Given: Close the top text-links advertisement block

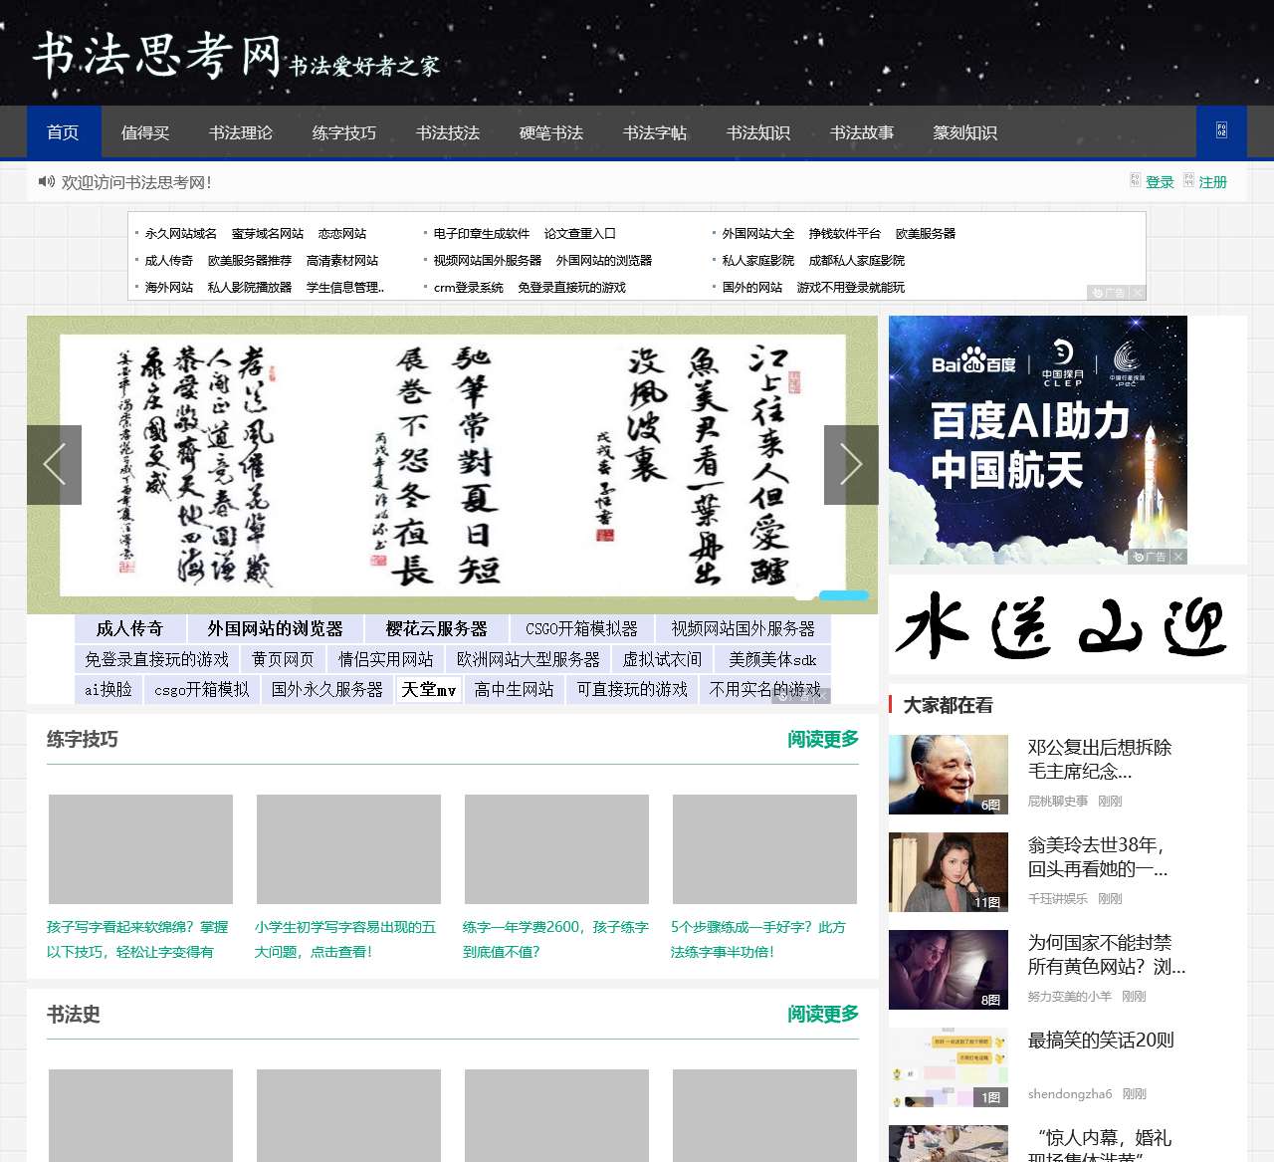Looking at the screenshot, I should tap(1137, 292).
